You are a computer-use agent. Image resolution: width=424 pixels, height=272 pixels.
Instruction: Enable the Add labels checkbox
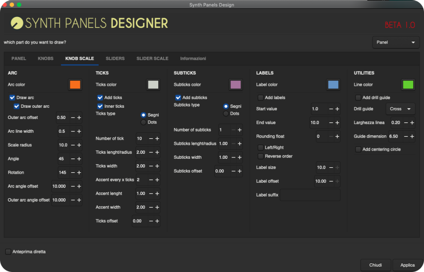(x=261, y=98)
